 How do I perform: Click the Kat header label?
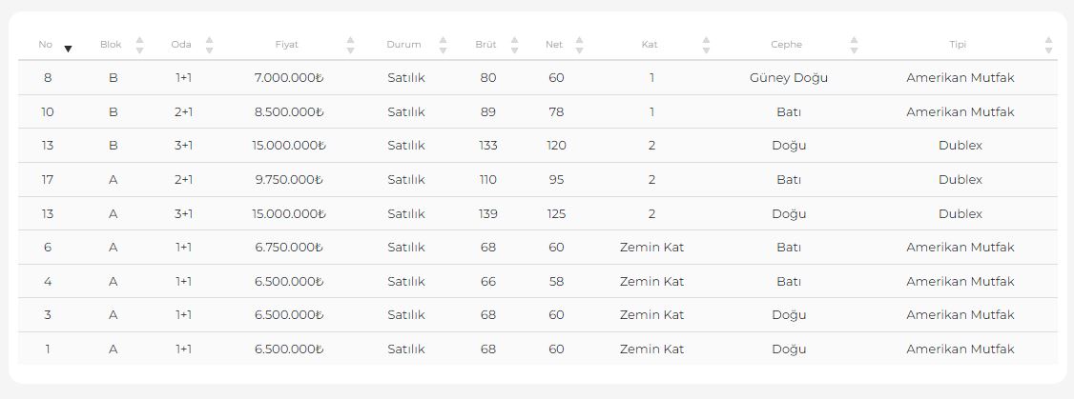pyautogui.click(x=650, y=45)
